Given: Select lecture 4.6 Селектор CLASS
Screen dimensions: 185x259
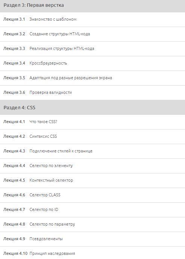Looking at the screenshot, I should (92, 195).
